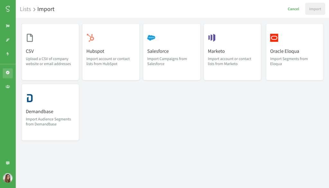Screen dimensions: 329x188
Task: Select the Demandbase card title
Action: 40,112
